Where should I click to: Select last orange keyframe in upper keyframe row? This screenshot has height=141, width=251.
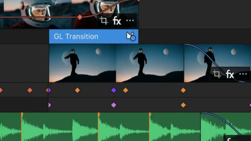tap(183, 90)
